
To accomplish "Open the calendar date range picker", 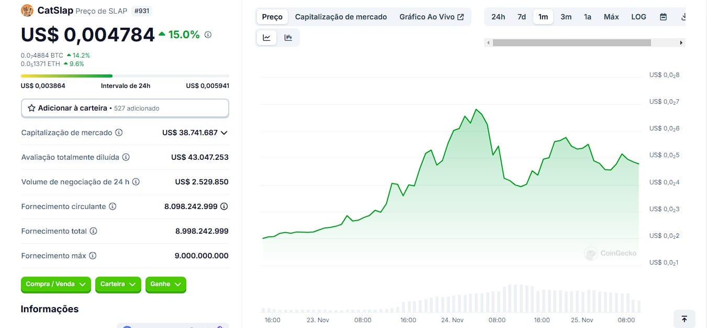I will (x=663, y=17).
